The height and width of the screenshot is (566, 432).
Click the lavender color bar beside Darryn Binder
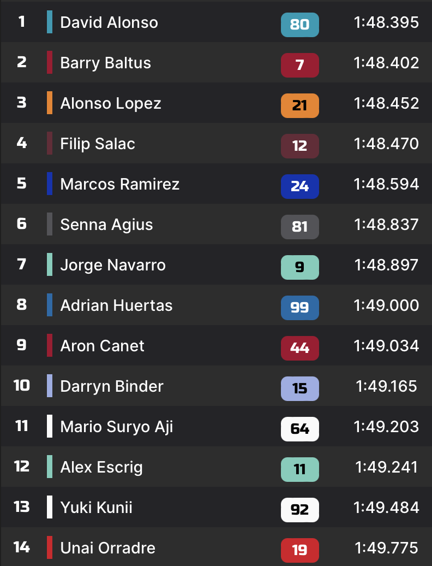click(50, 386)
